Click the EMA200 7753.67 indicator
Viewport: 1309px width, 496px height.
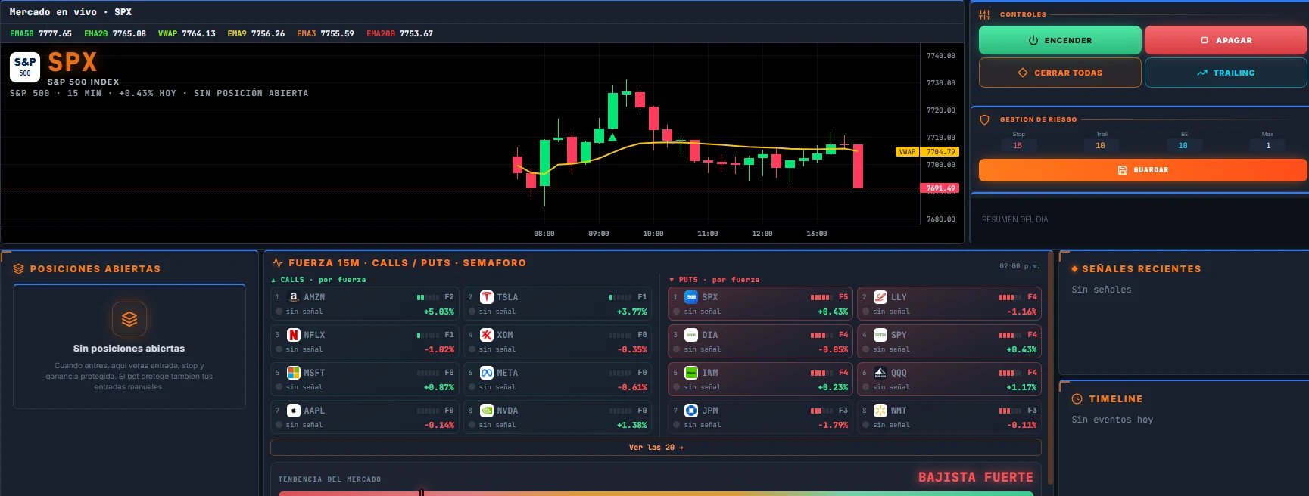tap(400, 33)
